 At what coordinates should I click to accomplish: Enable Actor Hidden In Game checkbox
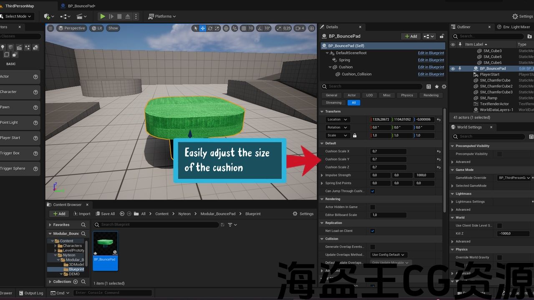point(373,207)
